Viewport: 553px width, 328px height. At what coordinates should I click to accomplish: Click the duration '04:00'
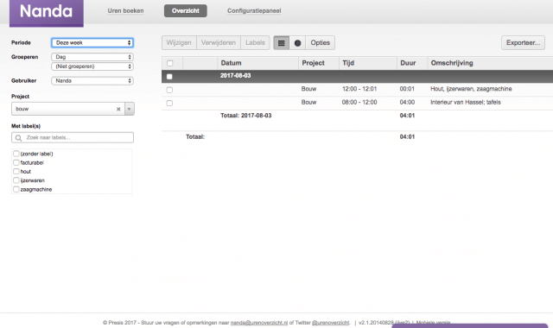(407, 102)
